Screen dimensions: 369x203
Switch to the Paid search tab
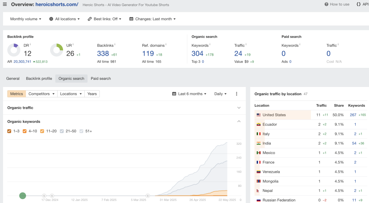pyautogui.click(x=101, y=79)
